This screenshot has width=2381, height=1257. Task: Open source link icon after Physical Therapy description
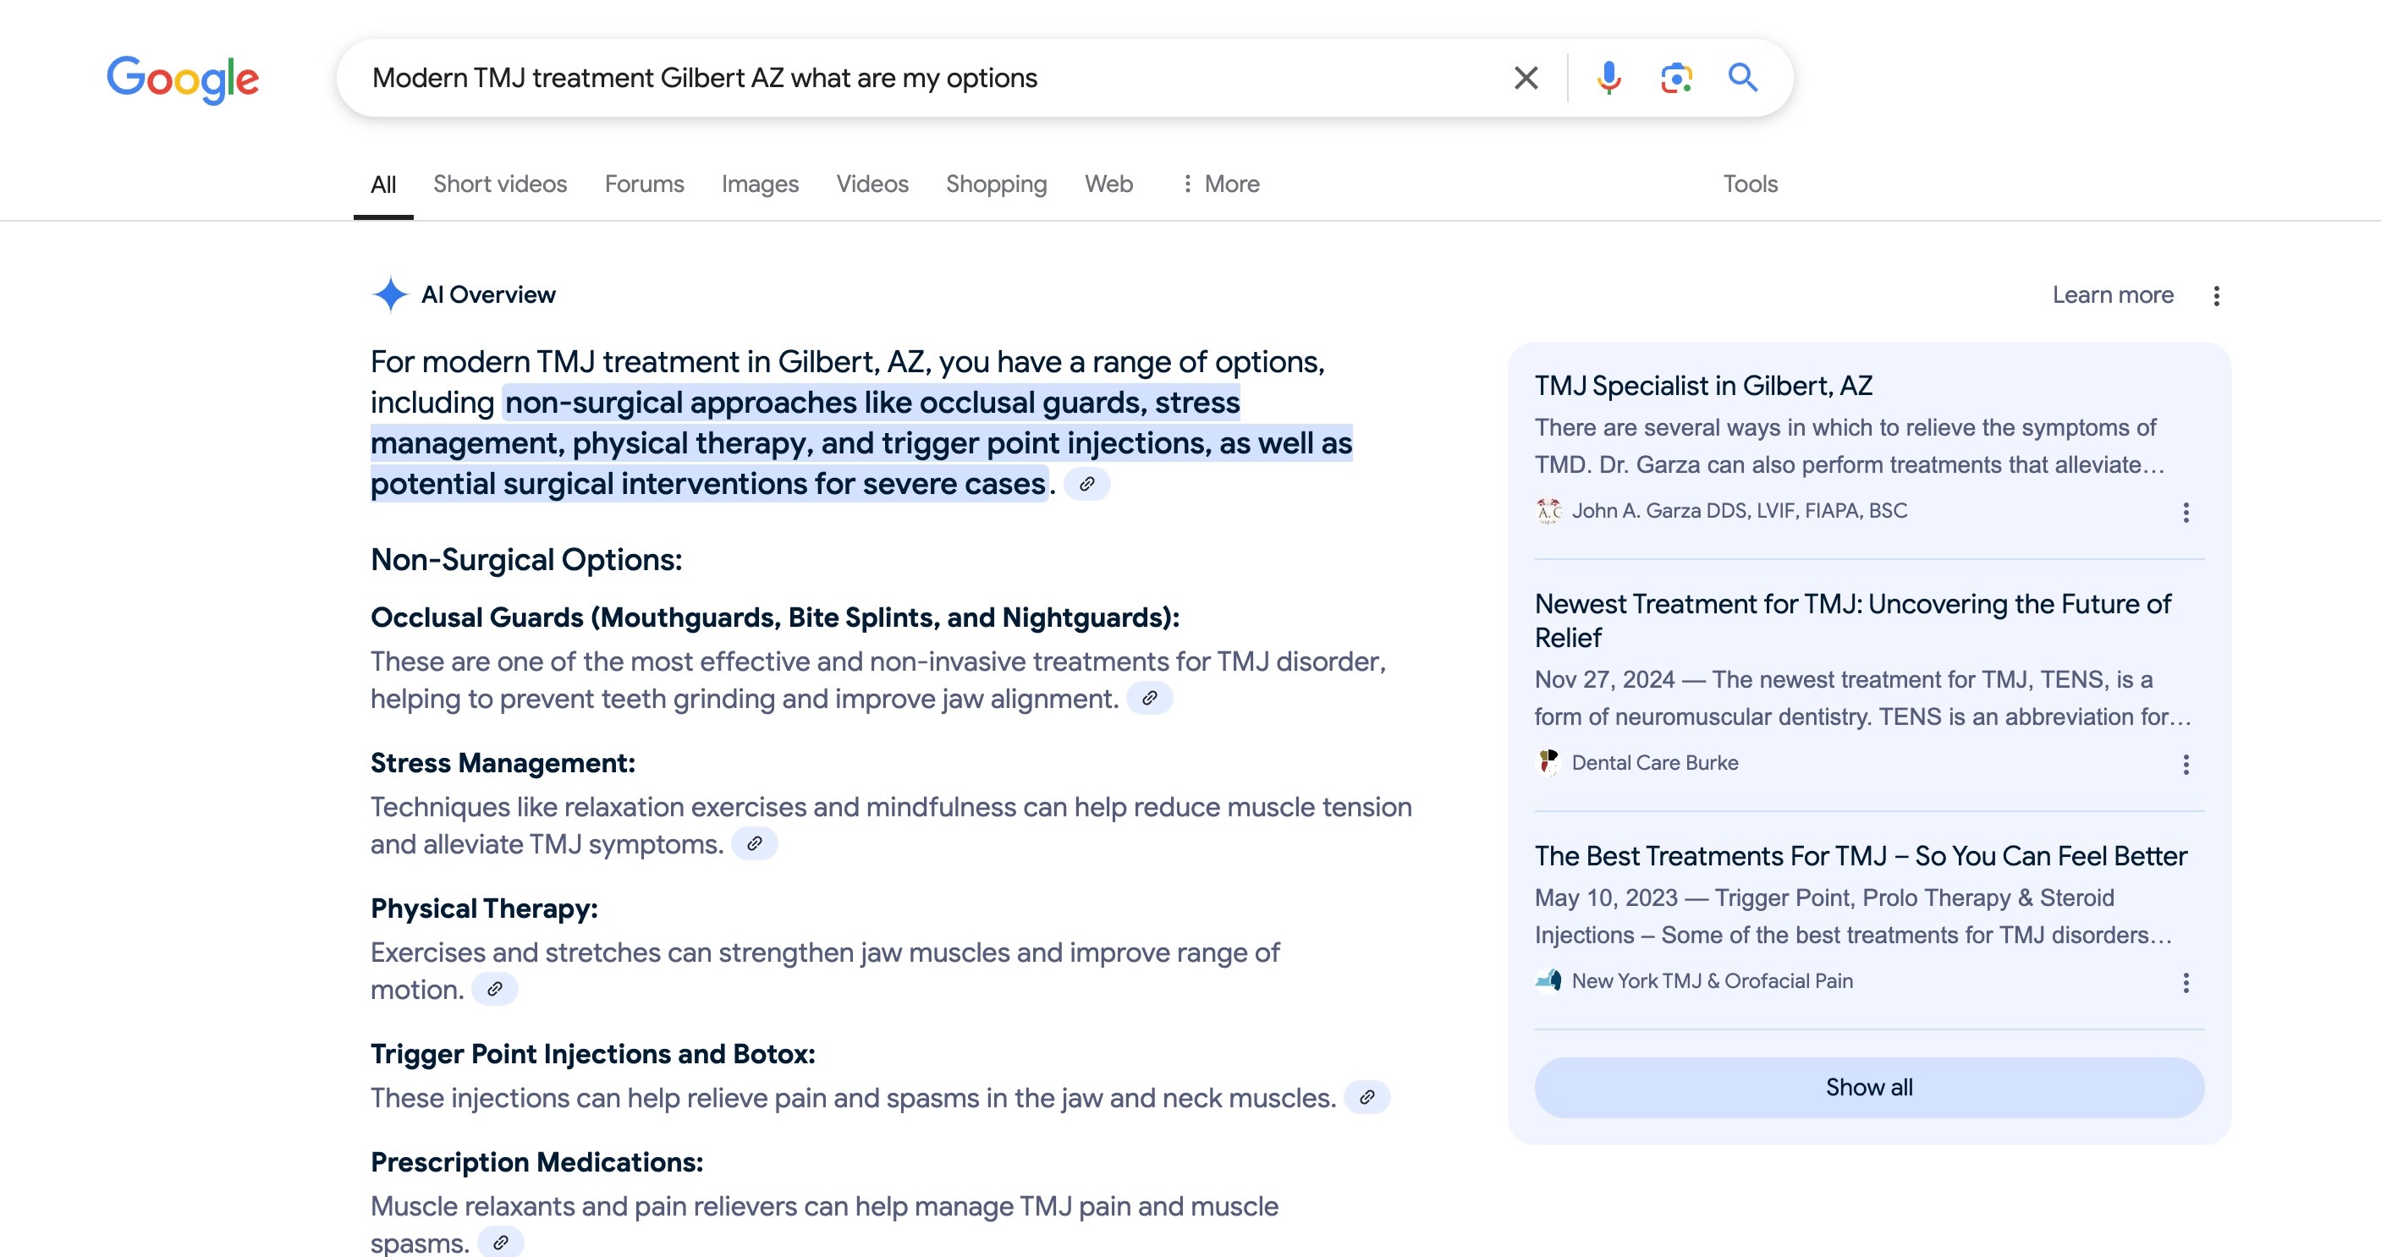(494, 989)
